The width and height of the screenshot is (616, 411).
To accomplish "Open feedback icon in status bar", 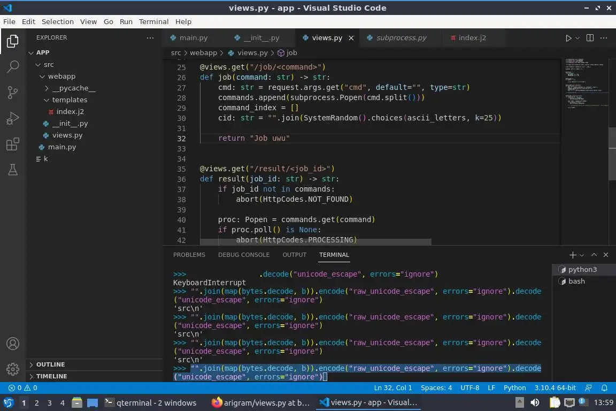I will 588,388.
